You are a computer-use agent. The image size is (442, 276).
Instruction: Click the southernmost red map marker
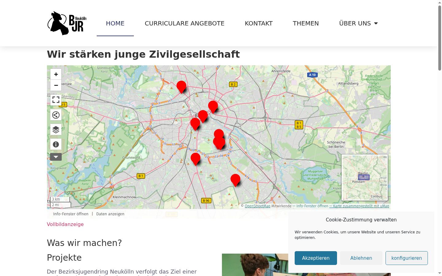[x=235, y=180]
